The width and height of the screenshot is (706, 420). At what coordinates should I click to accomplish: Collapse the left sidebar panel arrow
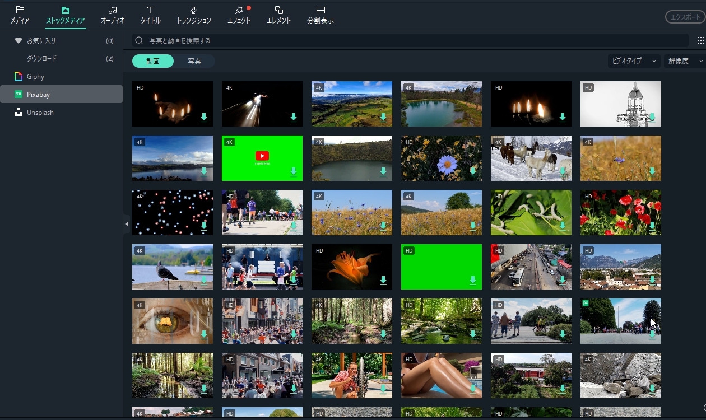point(127,224)
